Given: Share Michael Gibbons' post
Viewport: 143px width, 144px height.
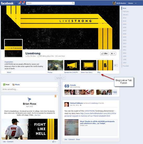Looking at the screenshot, I should coord(78,139).
